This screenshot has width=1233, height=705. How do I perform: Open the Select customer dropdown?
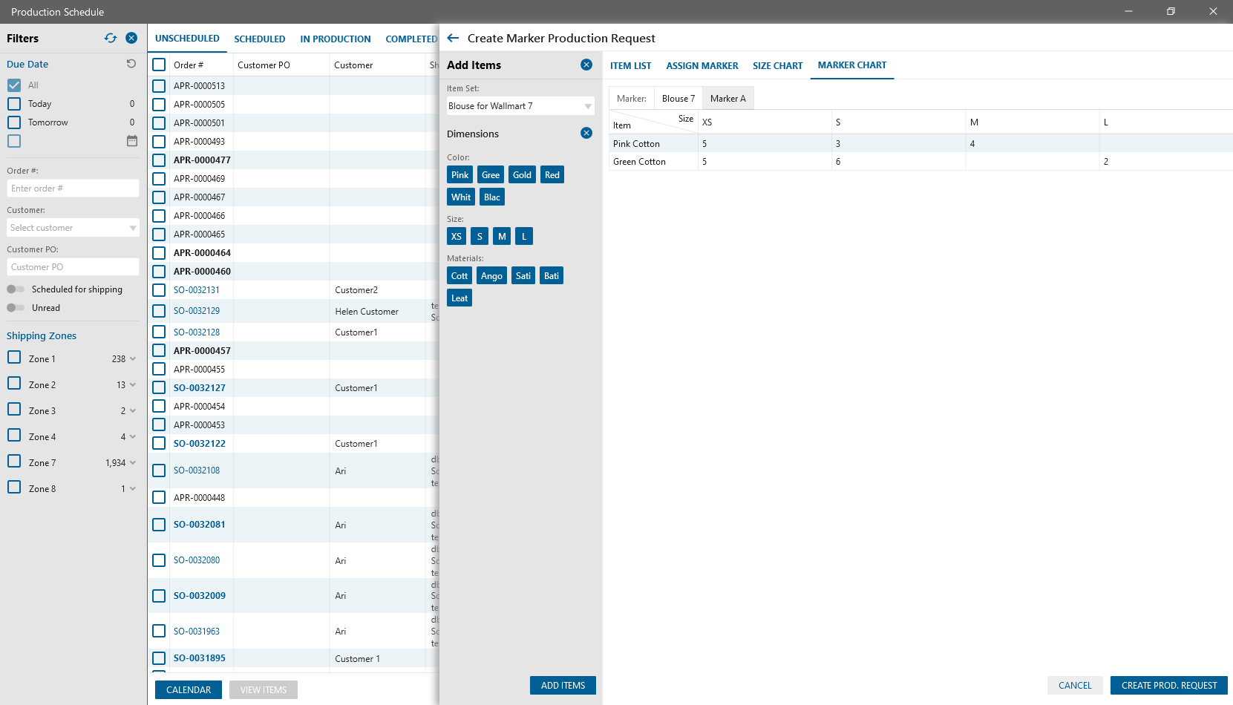73,228
